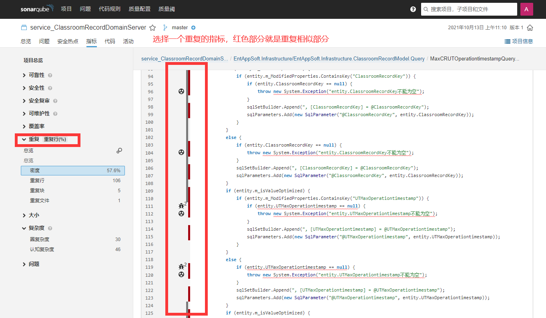Click the home icon near version
The image size is (546, 318).
530,28
